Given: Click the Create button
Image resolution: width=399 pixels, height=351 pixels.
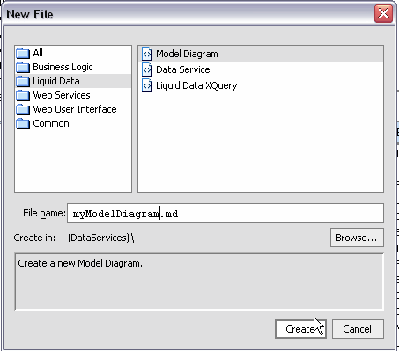Looking at the screenshot, I should (300, 329).
